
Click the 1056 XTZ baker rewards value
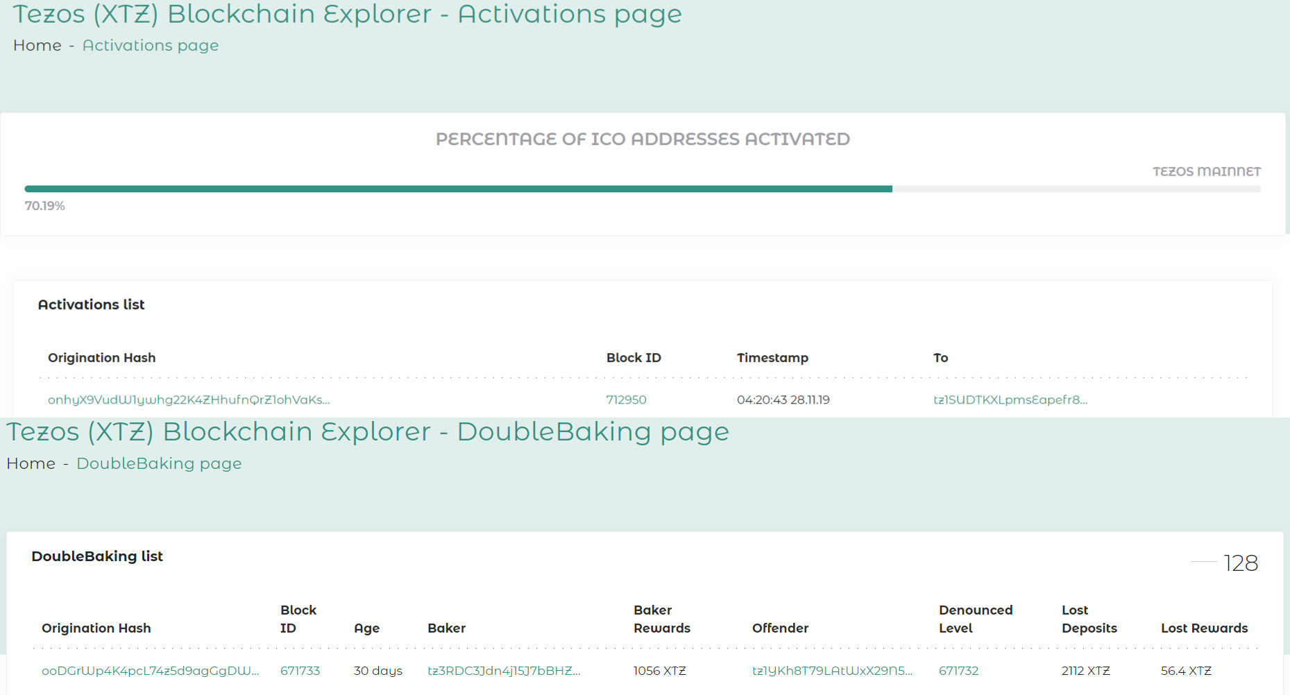(x=660, y=671)
